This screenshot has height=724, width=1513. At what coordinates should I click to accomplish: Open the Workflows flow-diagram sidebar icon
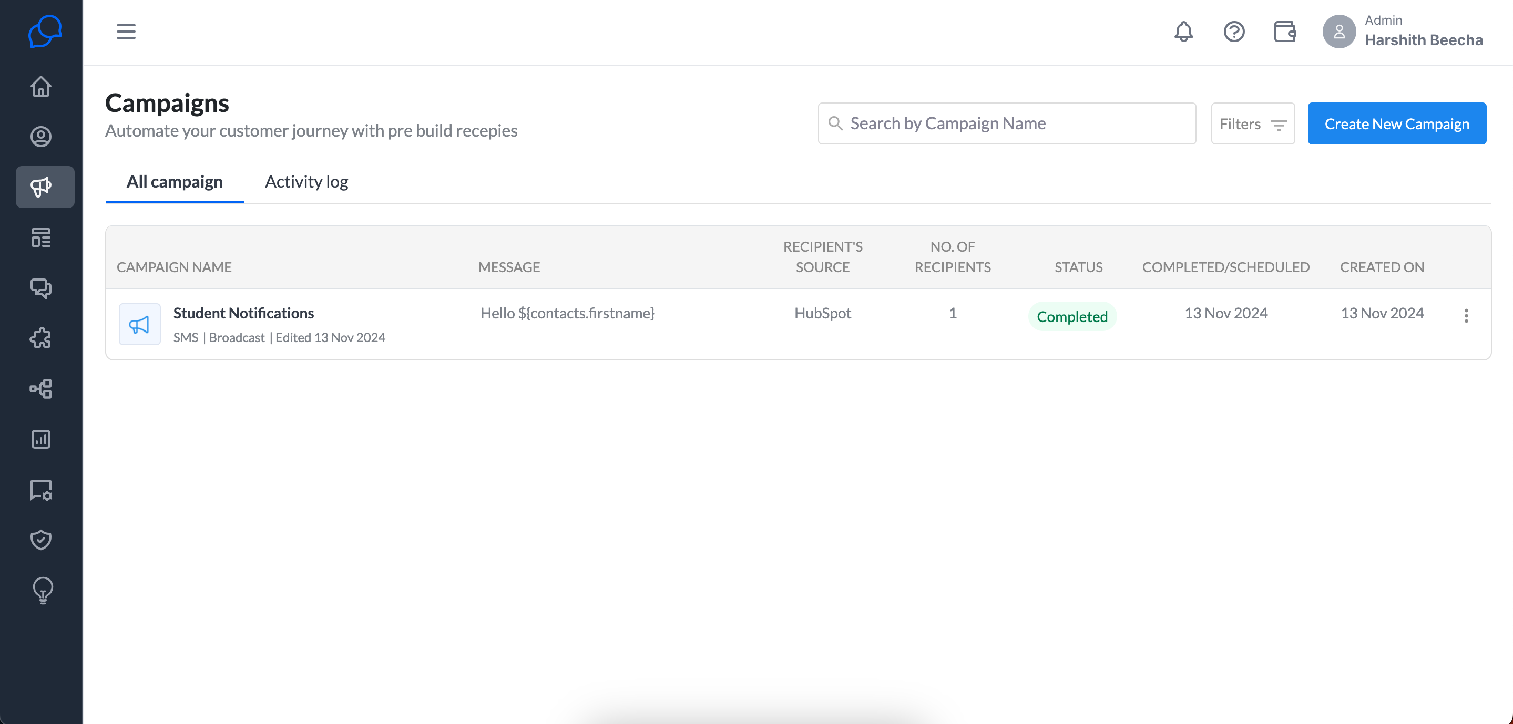point(41,389)
